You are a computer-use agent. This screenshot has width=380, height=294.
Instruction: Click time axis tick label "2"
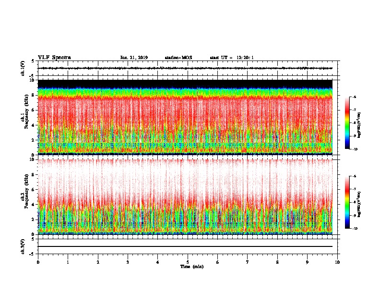(98, 262)
